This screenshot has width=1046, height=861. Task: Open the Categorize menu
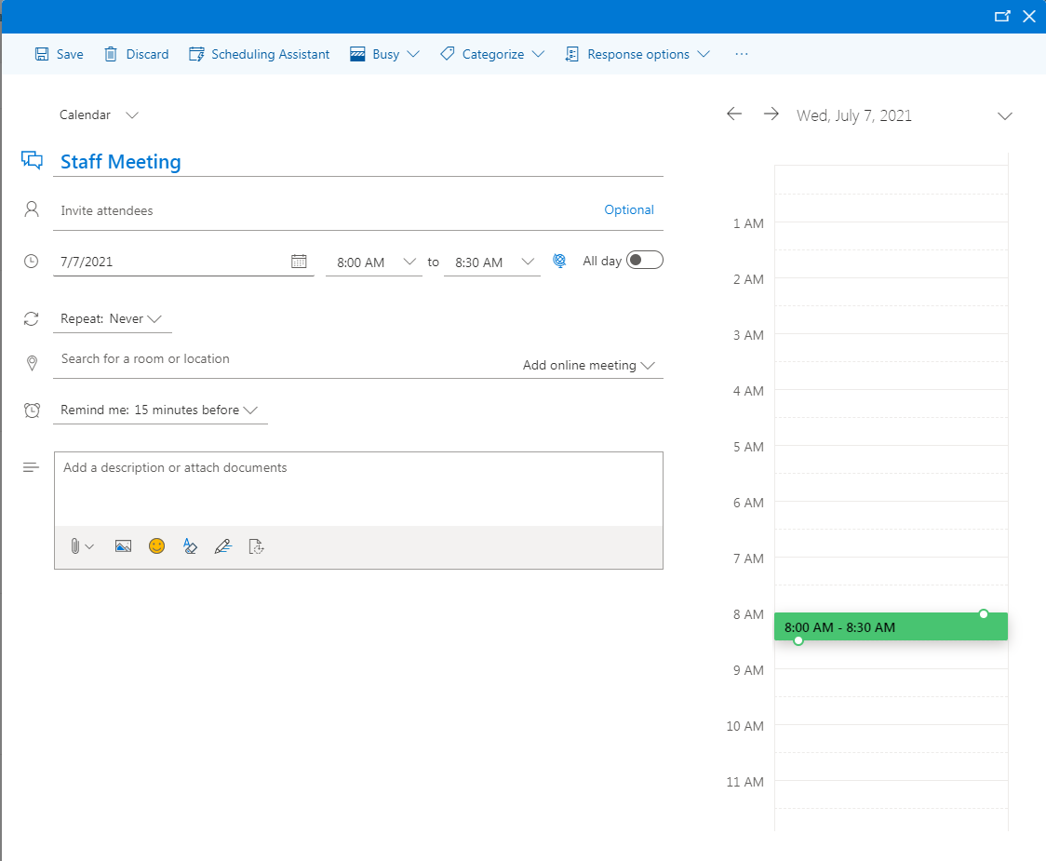pyautogui.click(x=492, y=54)
